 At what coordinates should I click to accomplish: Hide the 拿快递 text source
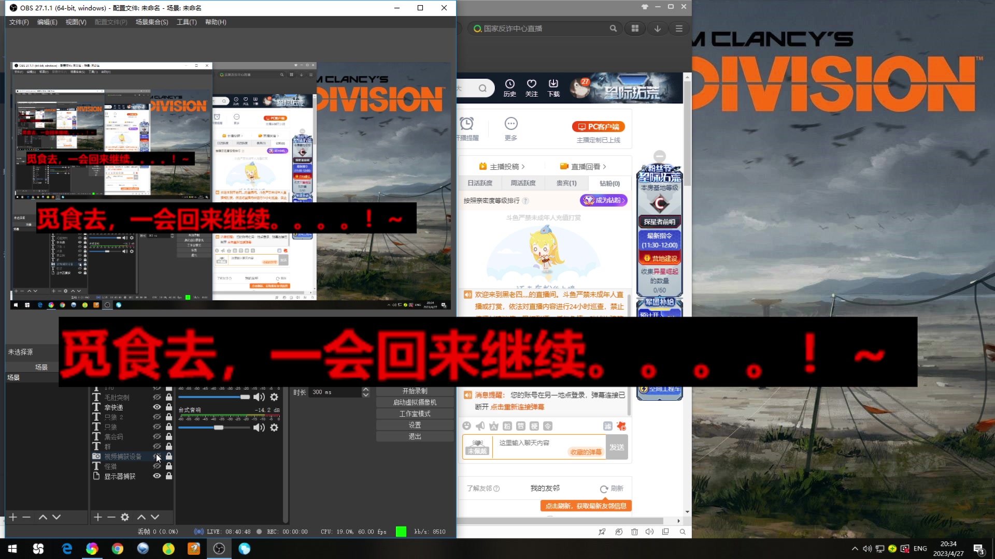pos(157,407)
